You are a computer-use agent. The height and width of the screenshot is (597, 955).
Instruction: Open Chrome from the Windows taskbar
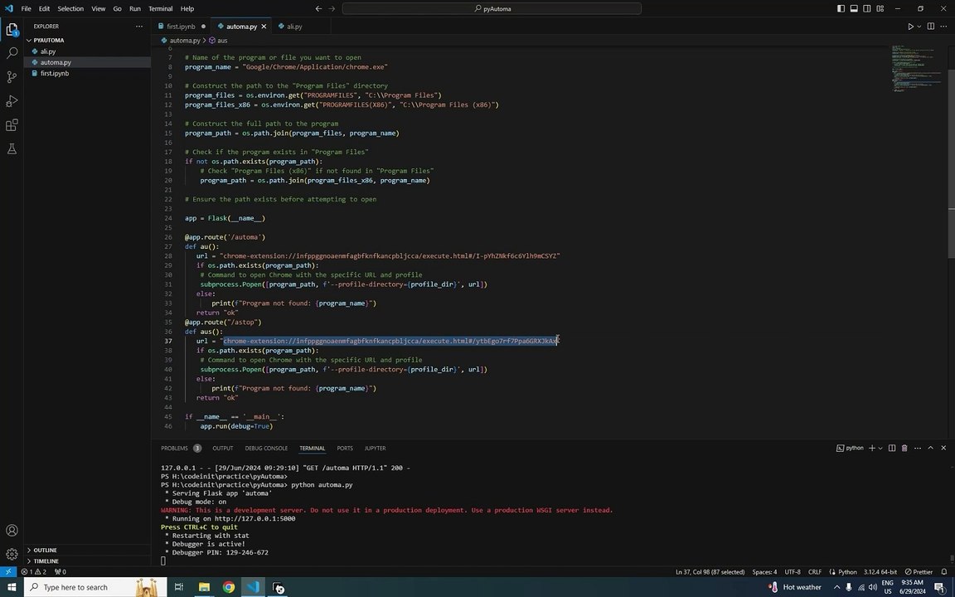(229, 587)
